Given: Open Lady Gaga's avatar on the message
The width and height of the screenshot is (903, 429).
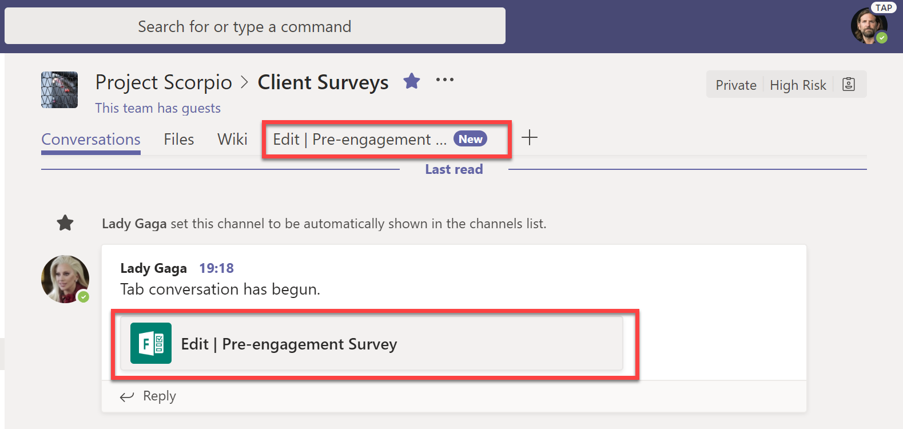Looking at the screenshot, I should point(65,279).
